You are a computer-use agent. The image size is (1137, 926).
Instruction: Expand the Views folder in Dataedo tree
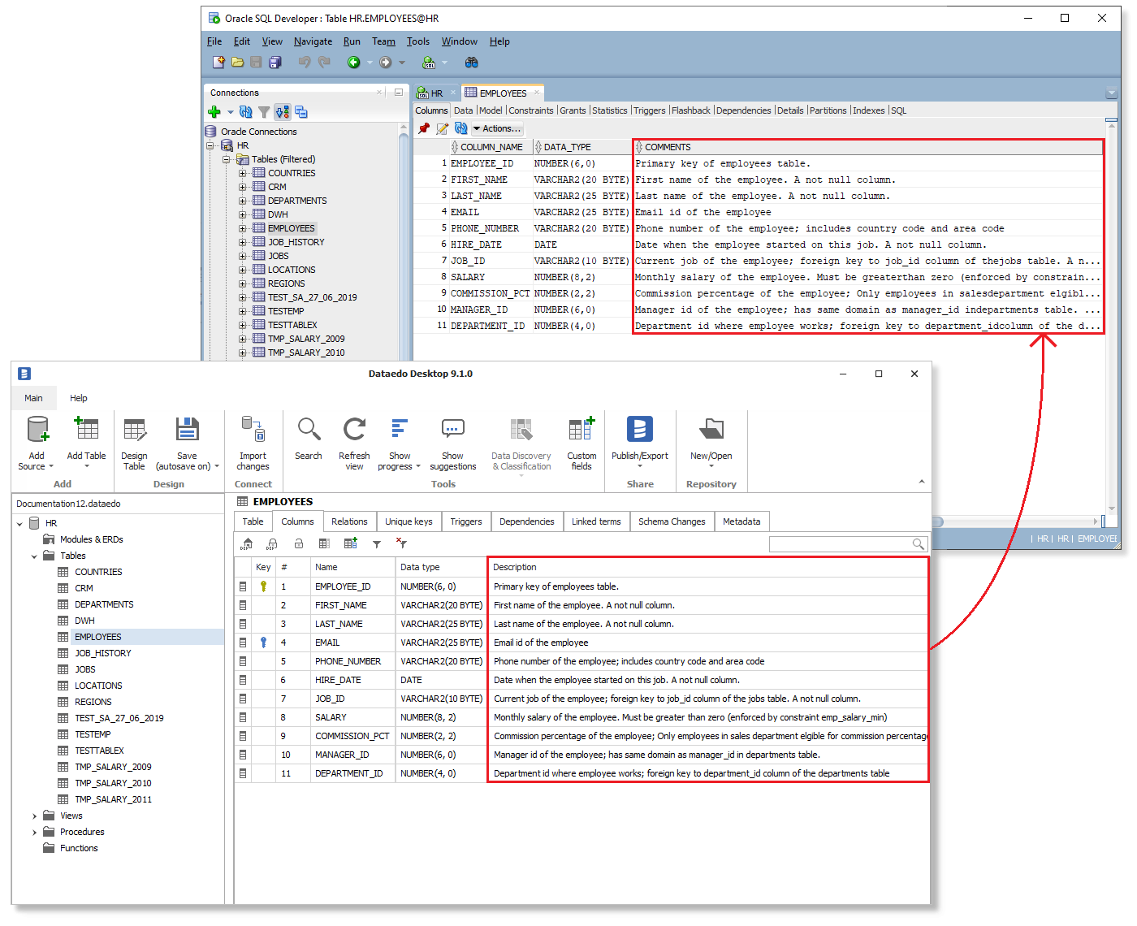(x=34, y=816)
